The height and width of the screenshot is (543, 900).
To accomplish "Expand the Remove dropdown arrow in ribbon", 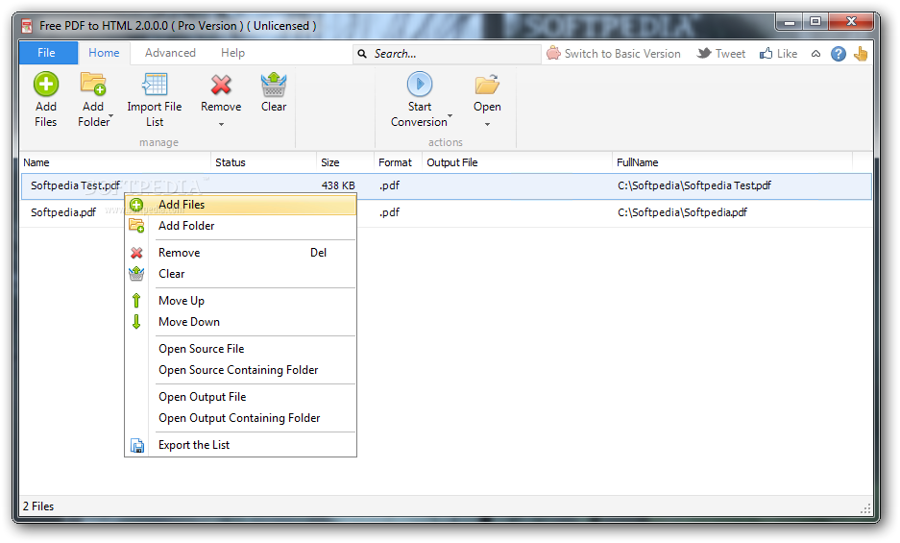I will (x=221, y=124).
